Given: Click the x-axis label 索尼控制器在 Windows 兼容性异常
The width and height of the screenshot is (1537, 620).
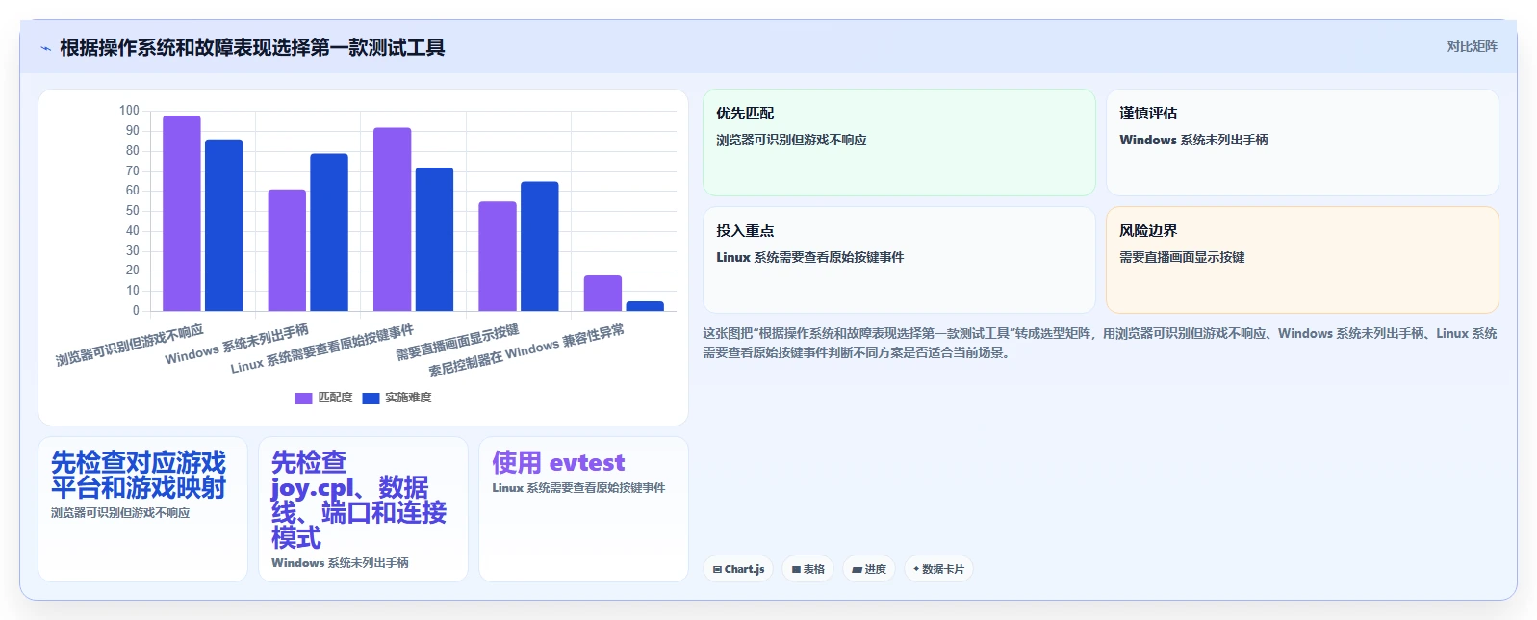Looking at the screenshot, I should tap(526, 350).
